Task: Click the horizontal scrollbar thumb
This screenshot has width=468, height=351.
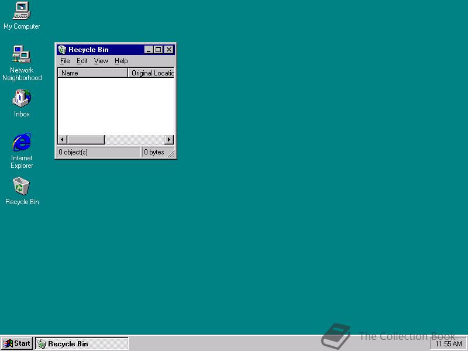Action: (85, 139)
